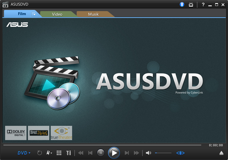Click the elapsed time 0:00:00 display
The height and width of the screenshot is (160, 228).
tap(216, 145)
